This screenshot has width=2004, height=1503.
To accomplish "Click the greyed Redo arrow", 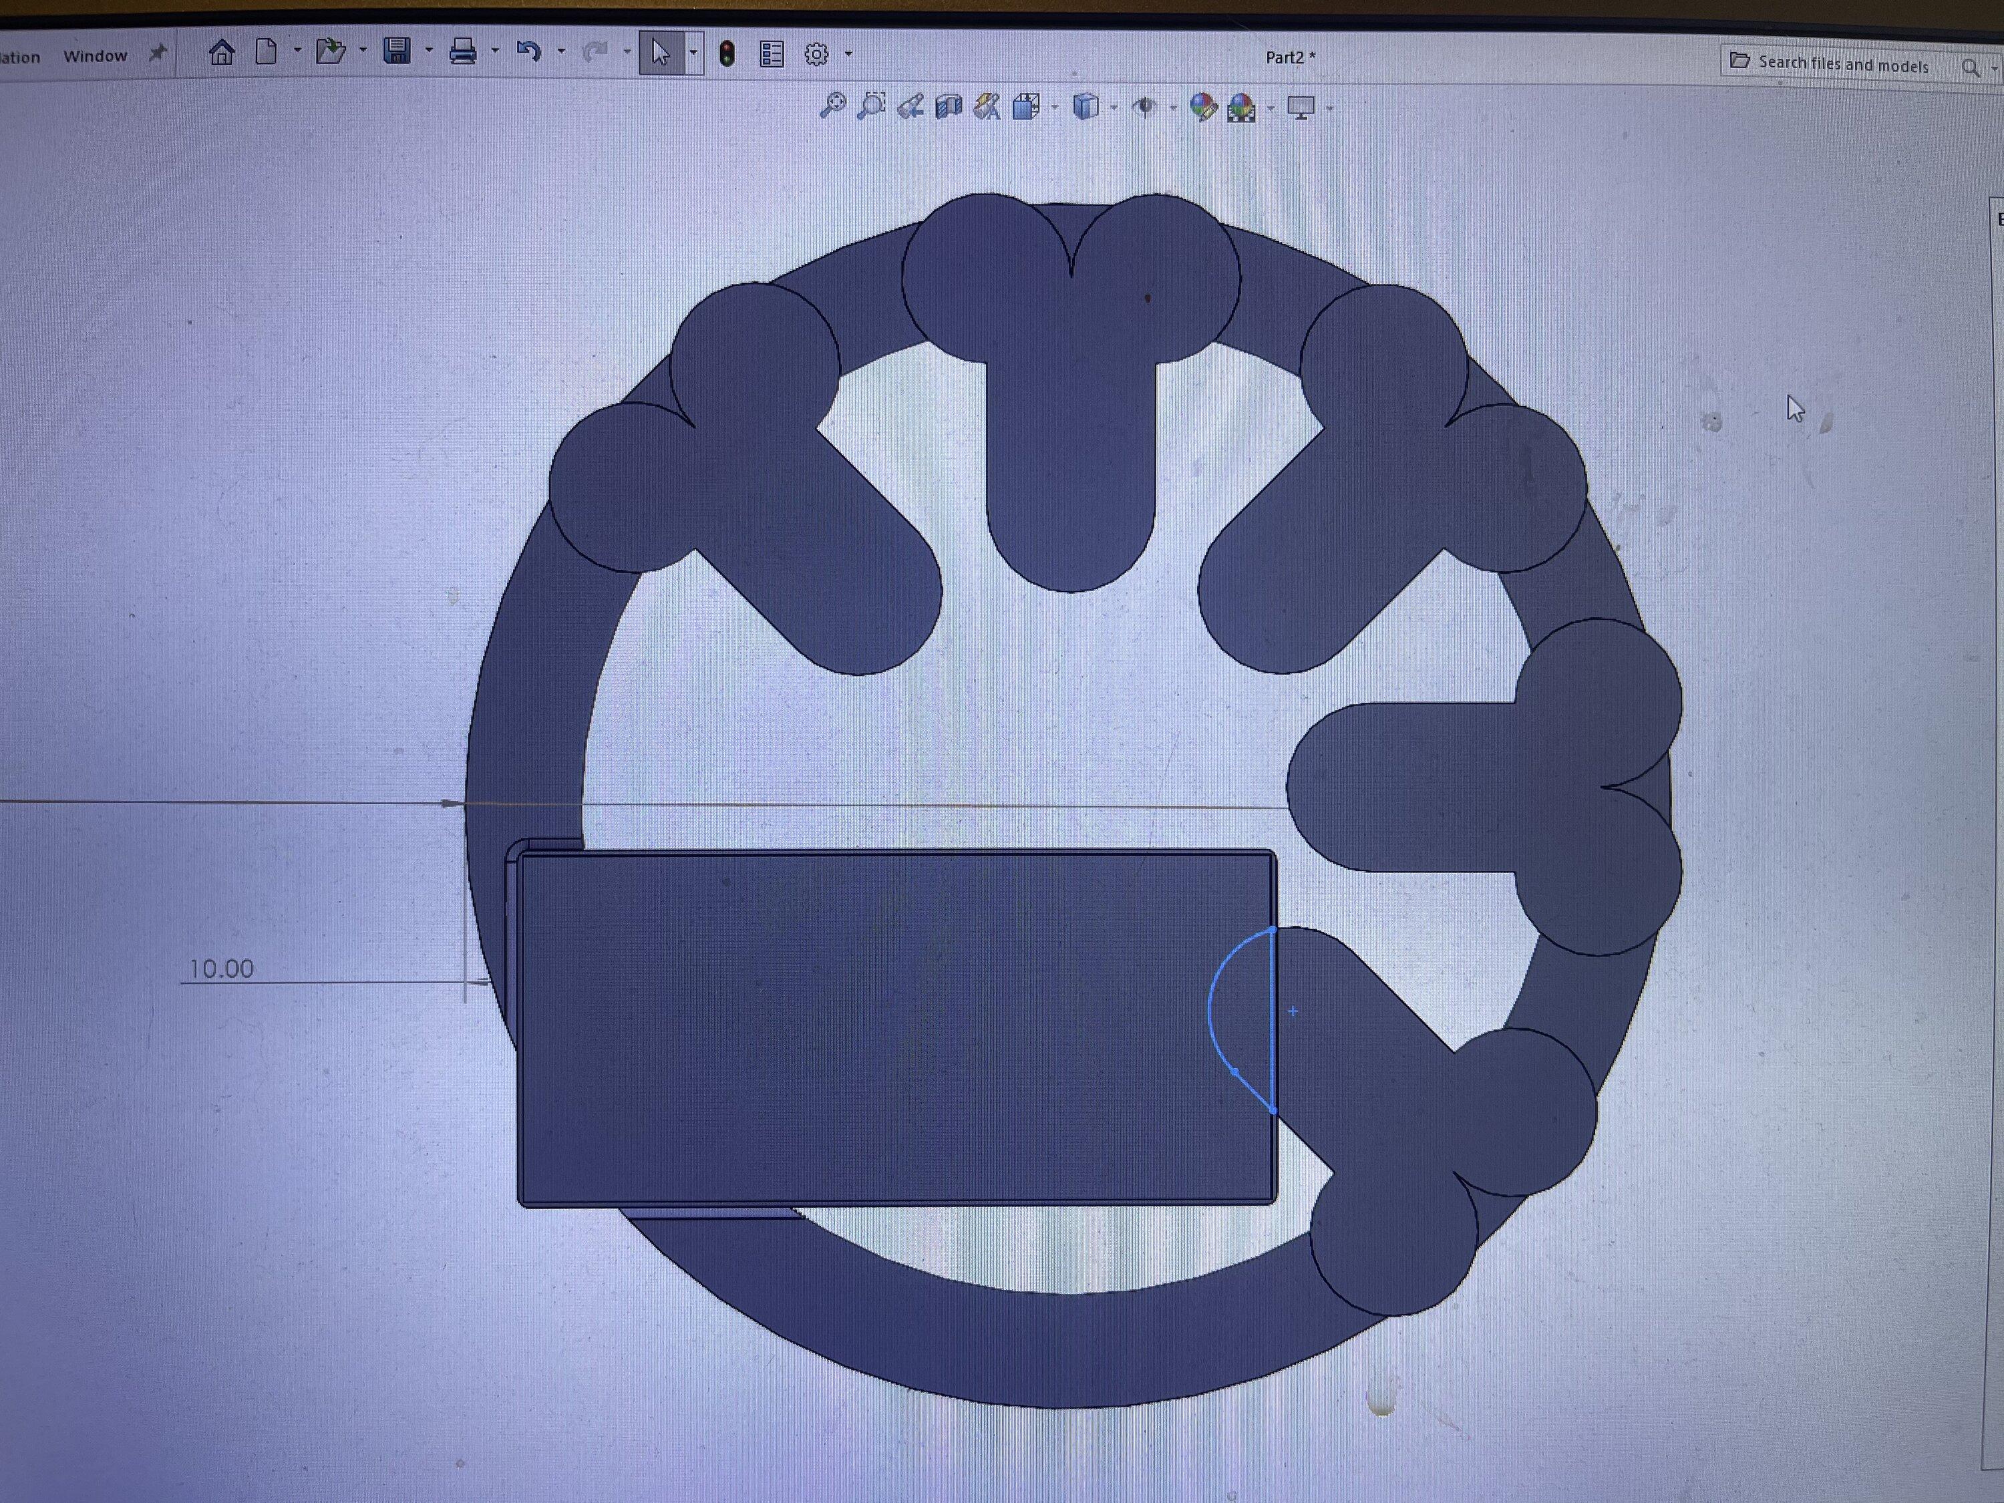I will 595,53.
